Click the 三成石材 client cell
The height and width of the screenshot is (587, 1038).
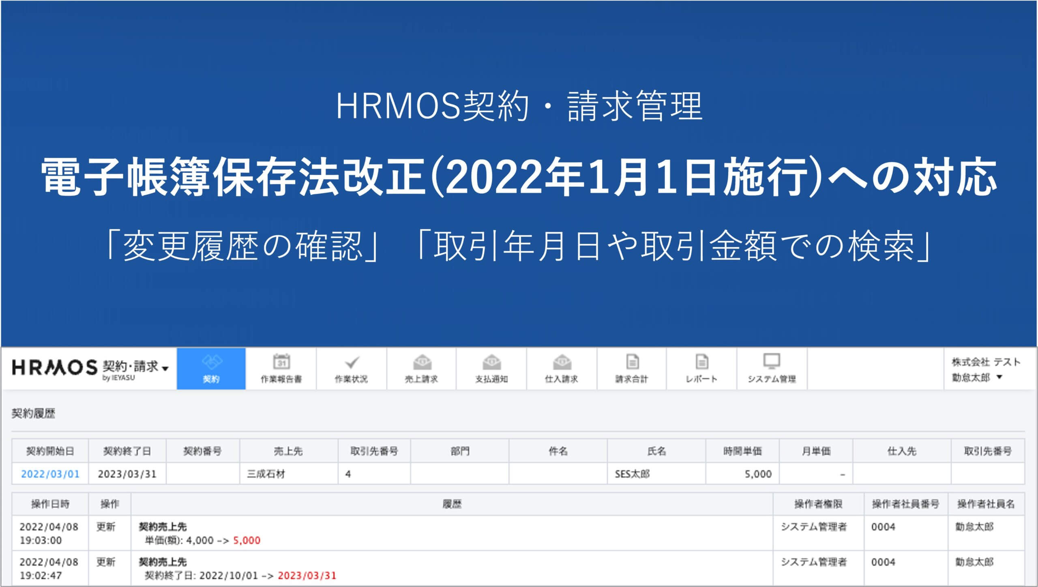point(289,474)
